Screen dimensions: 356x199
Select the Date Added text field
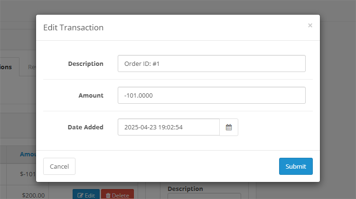coord(169,127)
